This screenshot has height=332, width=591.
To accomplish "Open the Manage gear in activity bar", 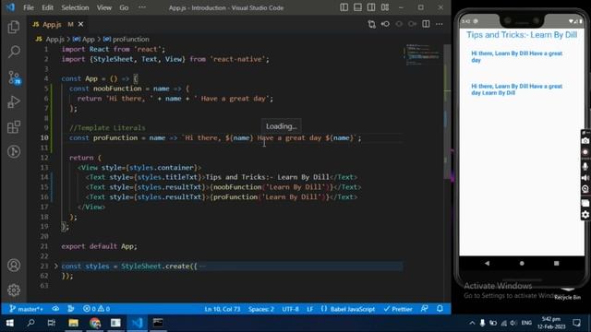I will 14,290.
